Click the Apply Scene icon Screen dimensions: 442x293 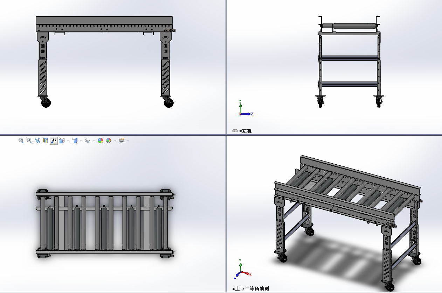(109, 141)
